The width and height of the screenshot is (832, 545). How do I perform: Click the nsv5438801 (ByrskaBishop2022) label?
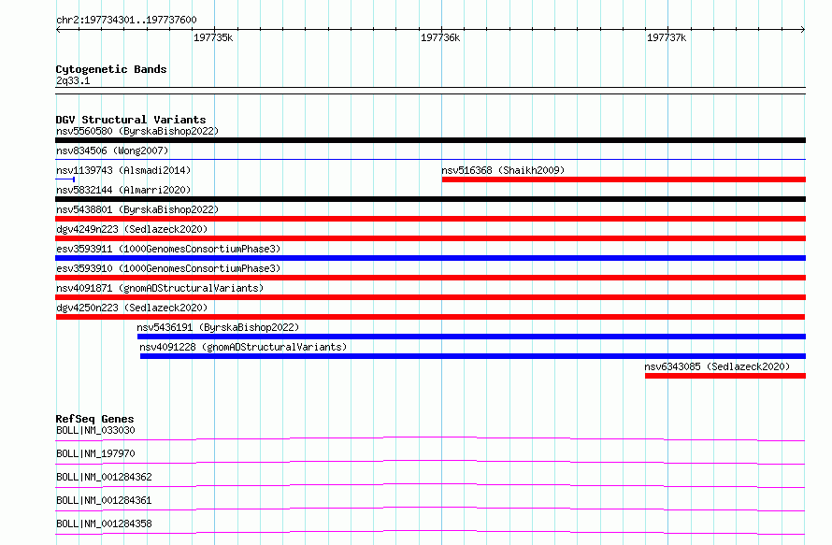click(x=137, y=209)
